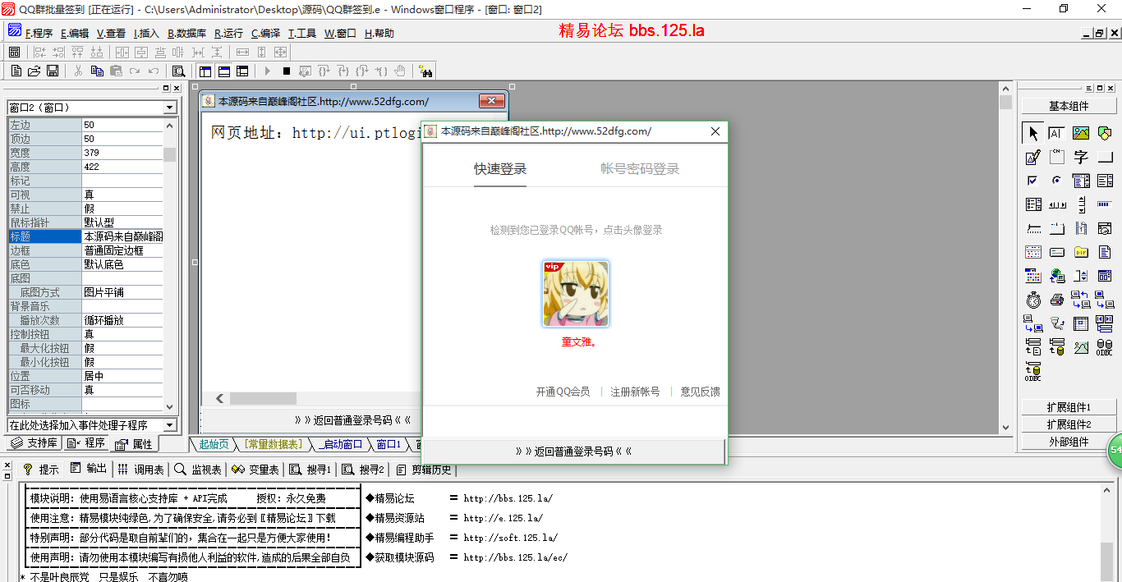Select the table grid component icon
This screenshot has height=582, width=1122.
[1081, 323]
